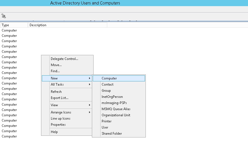
Task: Open Help from the context menu
Action: [67, 132]
